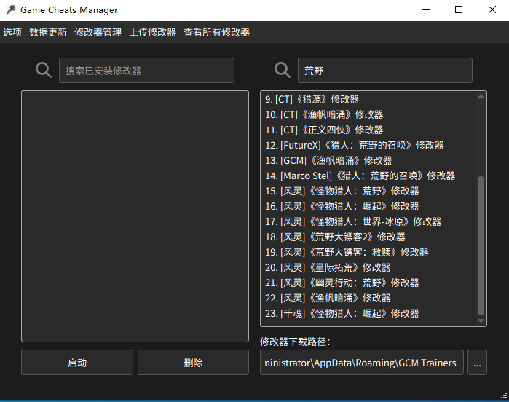Open the 数据更新 menu

tap(48, 32)
